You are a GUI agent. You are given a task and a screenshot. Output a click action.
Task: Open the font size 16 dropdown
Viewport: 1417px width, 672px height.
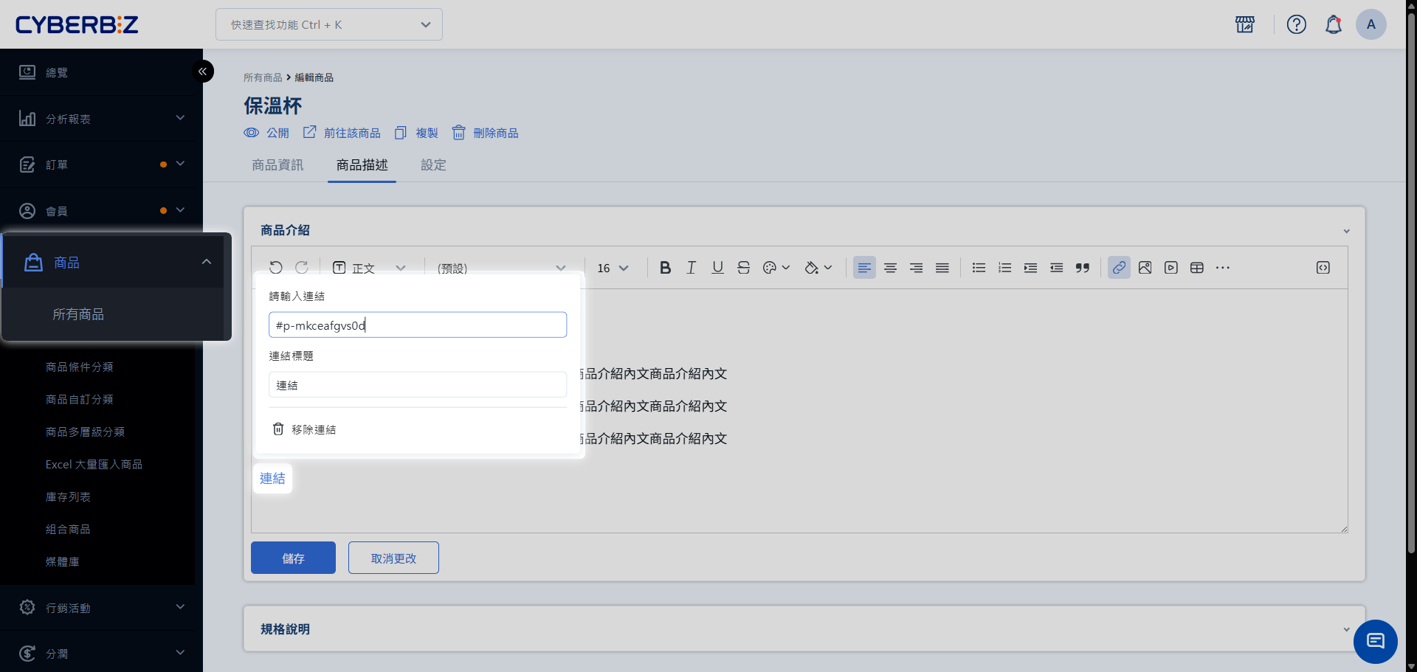coord(613,268)
